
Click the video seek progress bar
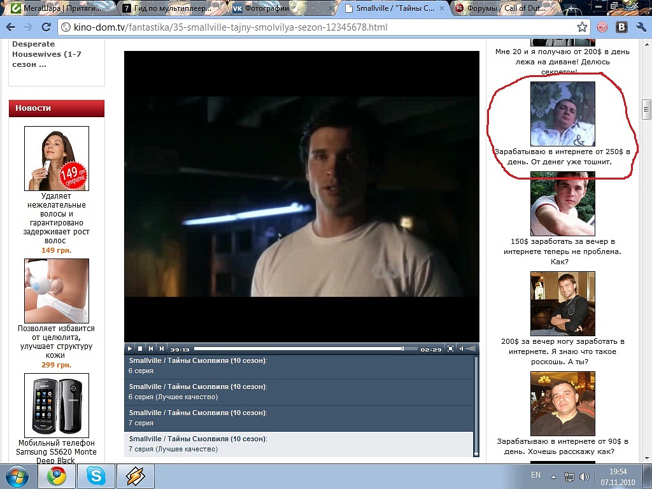pos(298,349)
